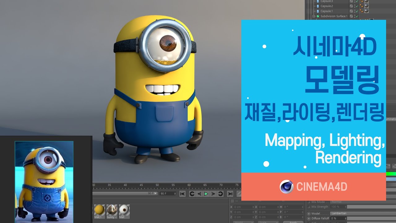Step back one frame
This screenshot has height=223, width=396.
pyautogui.click(x=199, y=194)
